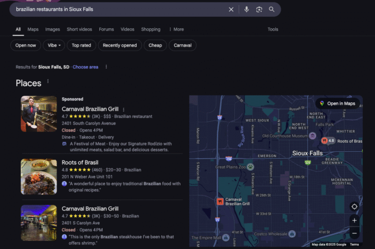Click reviewer avatar beside the steakhouse shrimp quote

click(x=64, y=237)
